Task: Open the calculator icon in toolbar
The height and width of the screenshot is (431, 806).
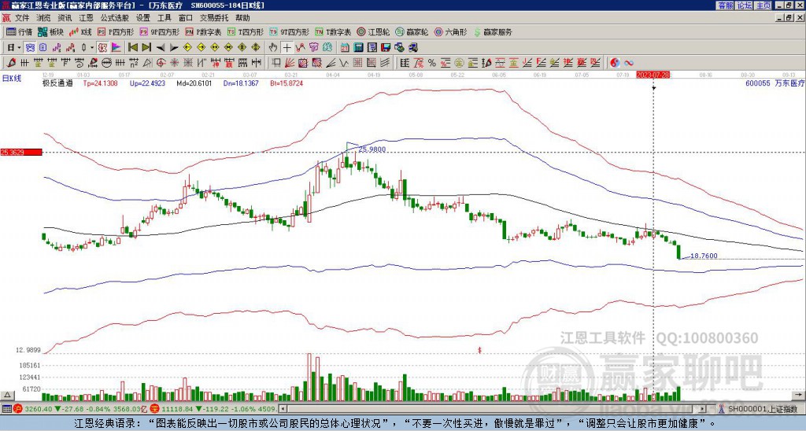Action: [358, 47]
